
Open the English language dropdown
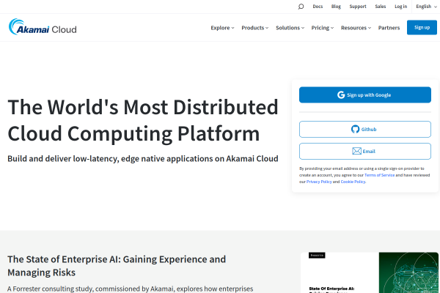coord(426,7)
